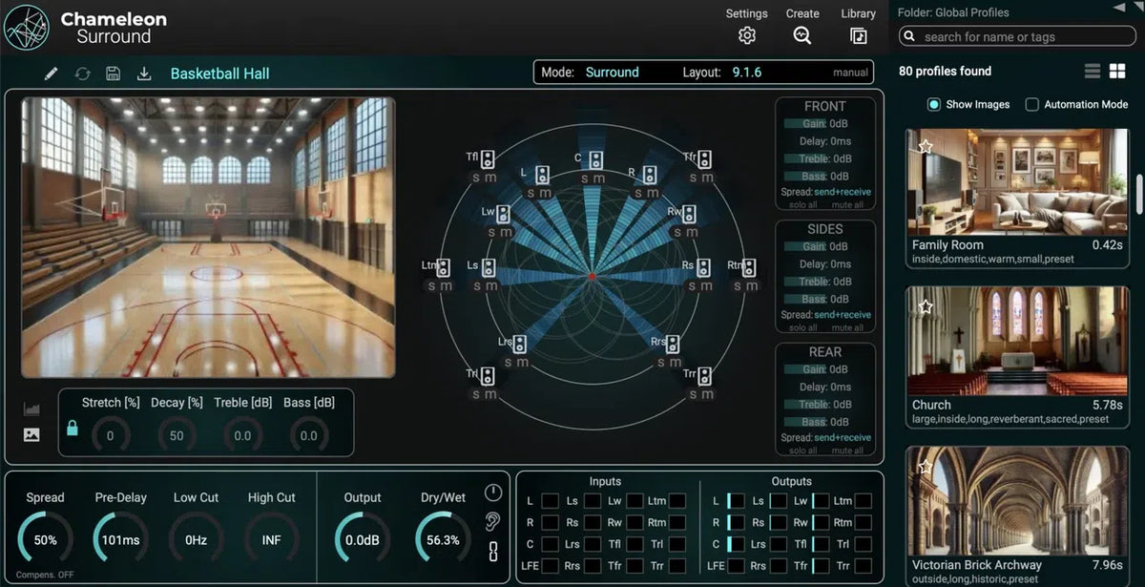The image size is (1145, 587).
Task: Switch profiles to list view layout
Action: coord(1093,70)
